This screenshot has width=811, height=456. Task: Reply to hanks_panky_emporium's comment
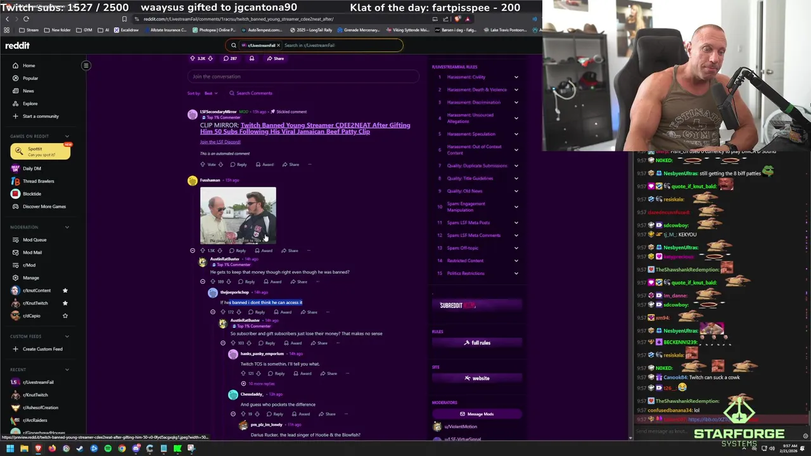tap(276, 374)
